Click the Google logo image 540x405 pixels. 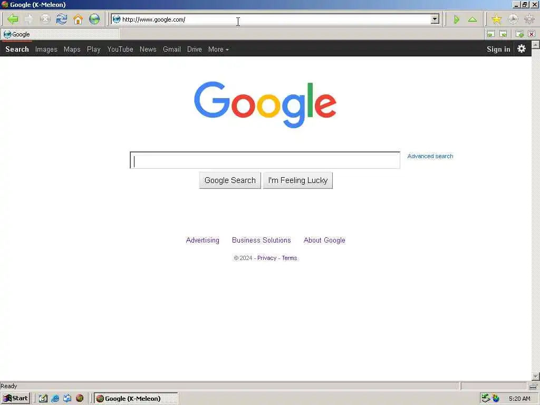click(265, 104)
